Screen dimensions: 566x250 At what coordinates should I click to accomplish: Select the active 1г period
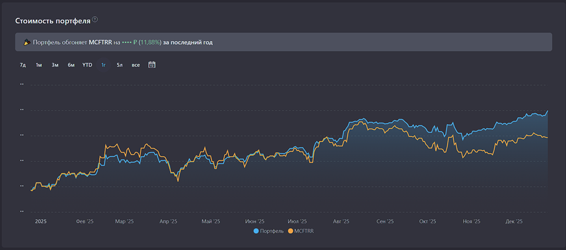pyautogui.click(x=103, y=65)
